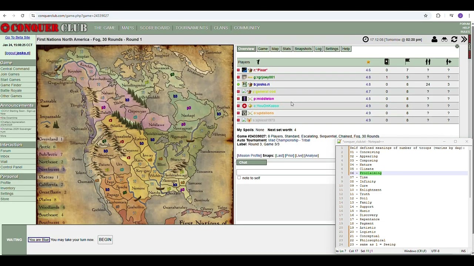Open the SCOREBOARD navigation menu
474x266 pixels.
[154, 28]
